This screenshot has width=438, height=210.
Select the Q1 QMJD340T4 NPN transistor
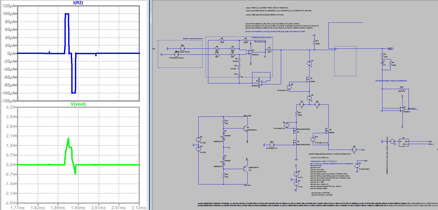(246, 129)
